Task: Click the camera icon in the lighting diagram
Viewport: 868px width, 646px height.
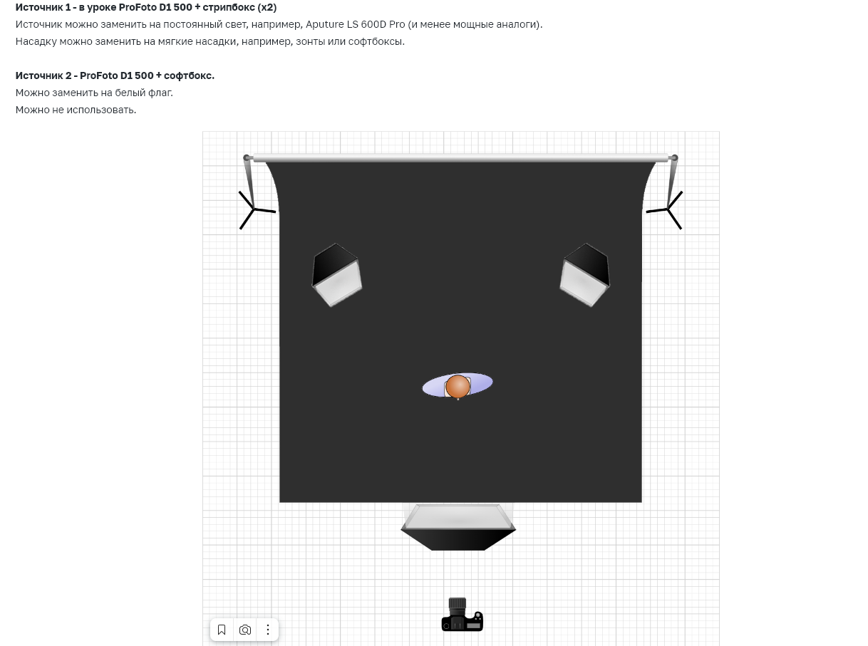Action: click(x=462, y=615)
